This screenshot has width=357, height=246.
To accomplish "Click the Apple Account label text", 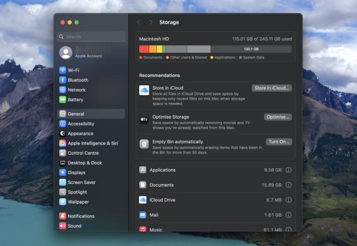I will pyautogui.click(x=88, y=56).
